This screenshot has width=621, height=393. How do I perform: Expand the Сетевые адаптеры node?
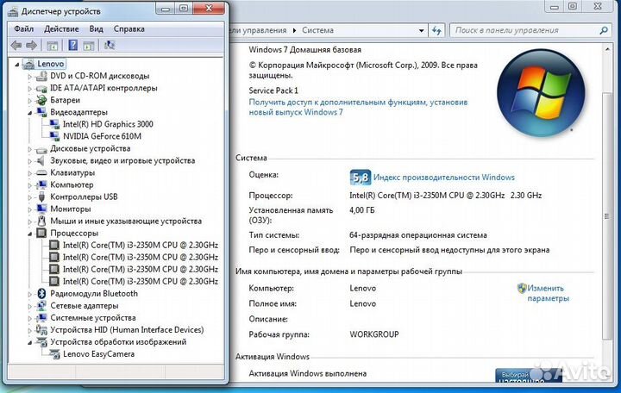point(29,306)
